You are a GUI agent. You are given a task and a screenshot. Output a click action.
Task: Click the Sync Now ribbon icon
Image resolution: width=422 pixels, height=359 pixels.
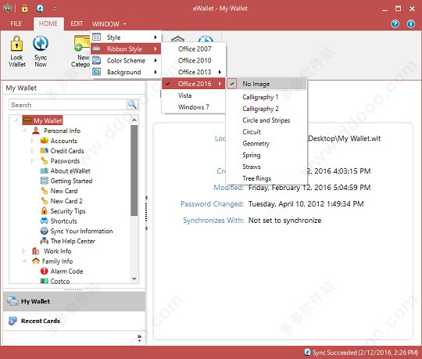point(41,43)
